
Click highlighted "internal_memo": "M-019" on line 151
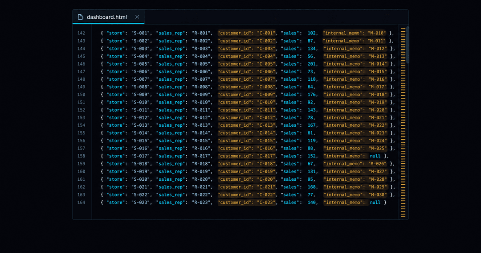point(356,102)
